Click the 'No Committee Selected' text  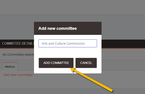point(18,54)
